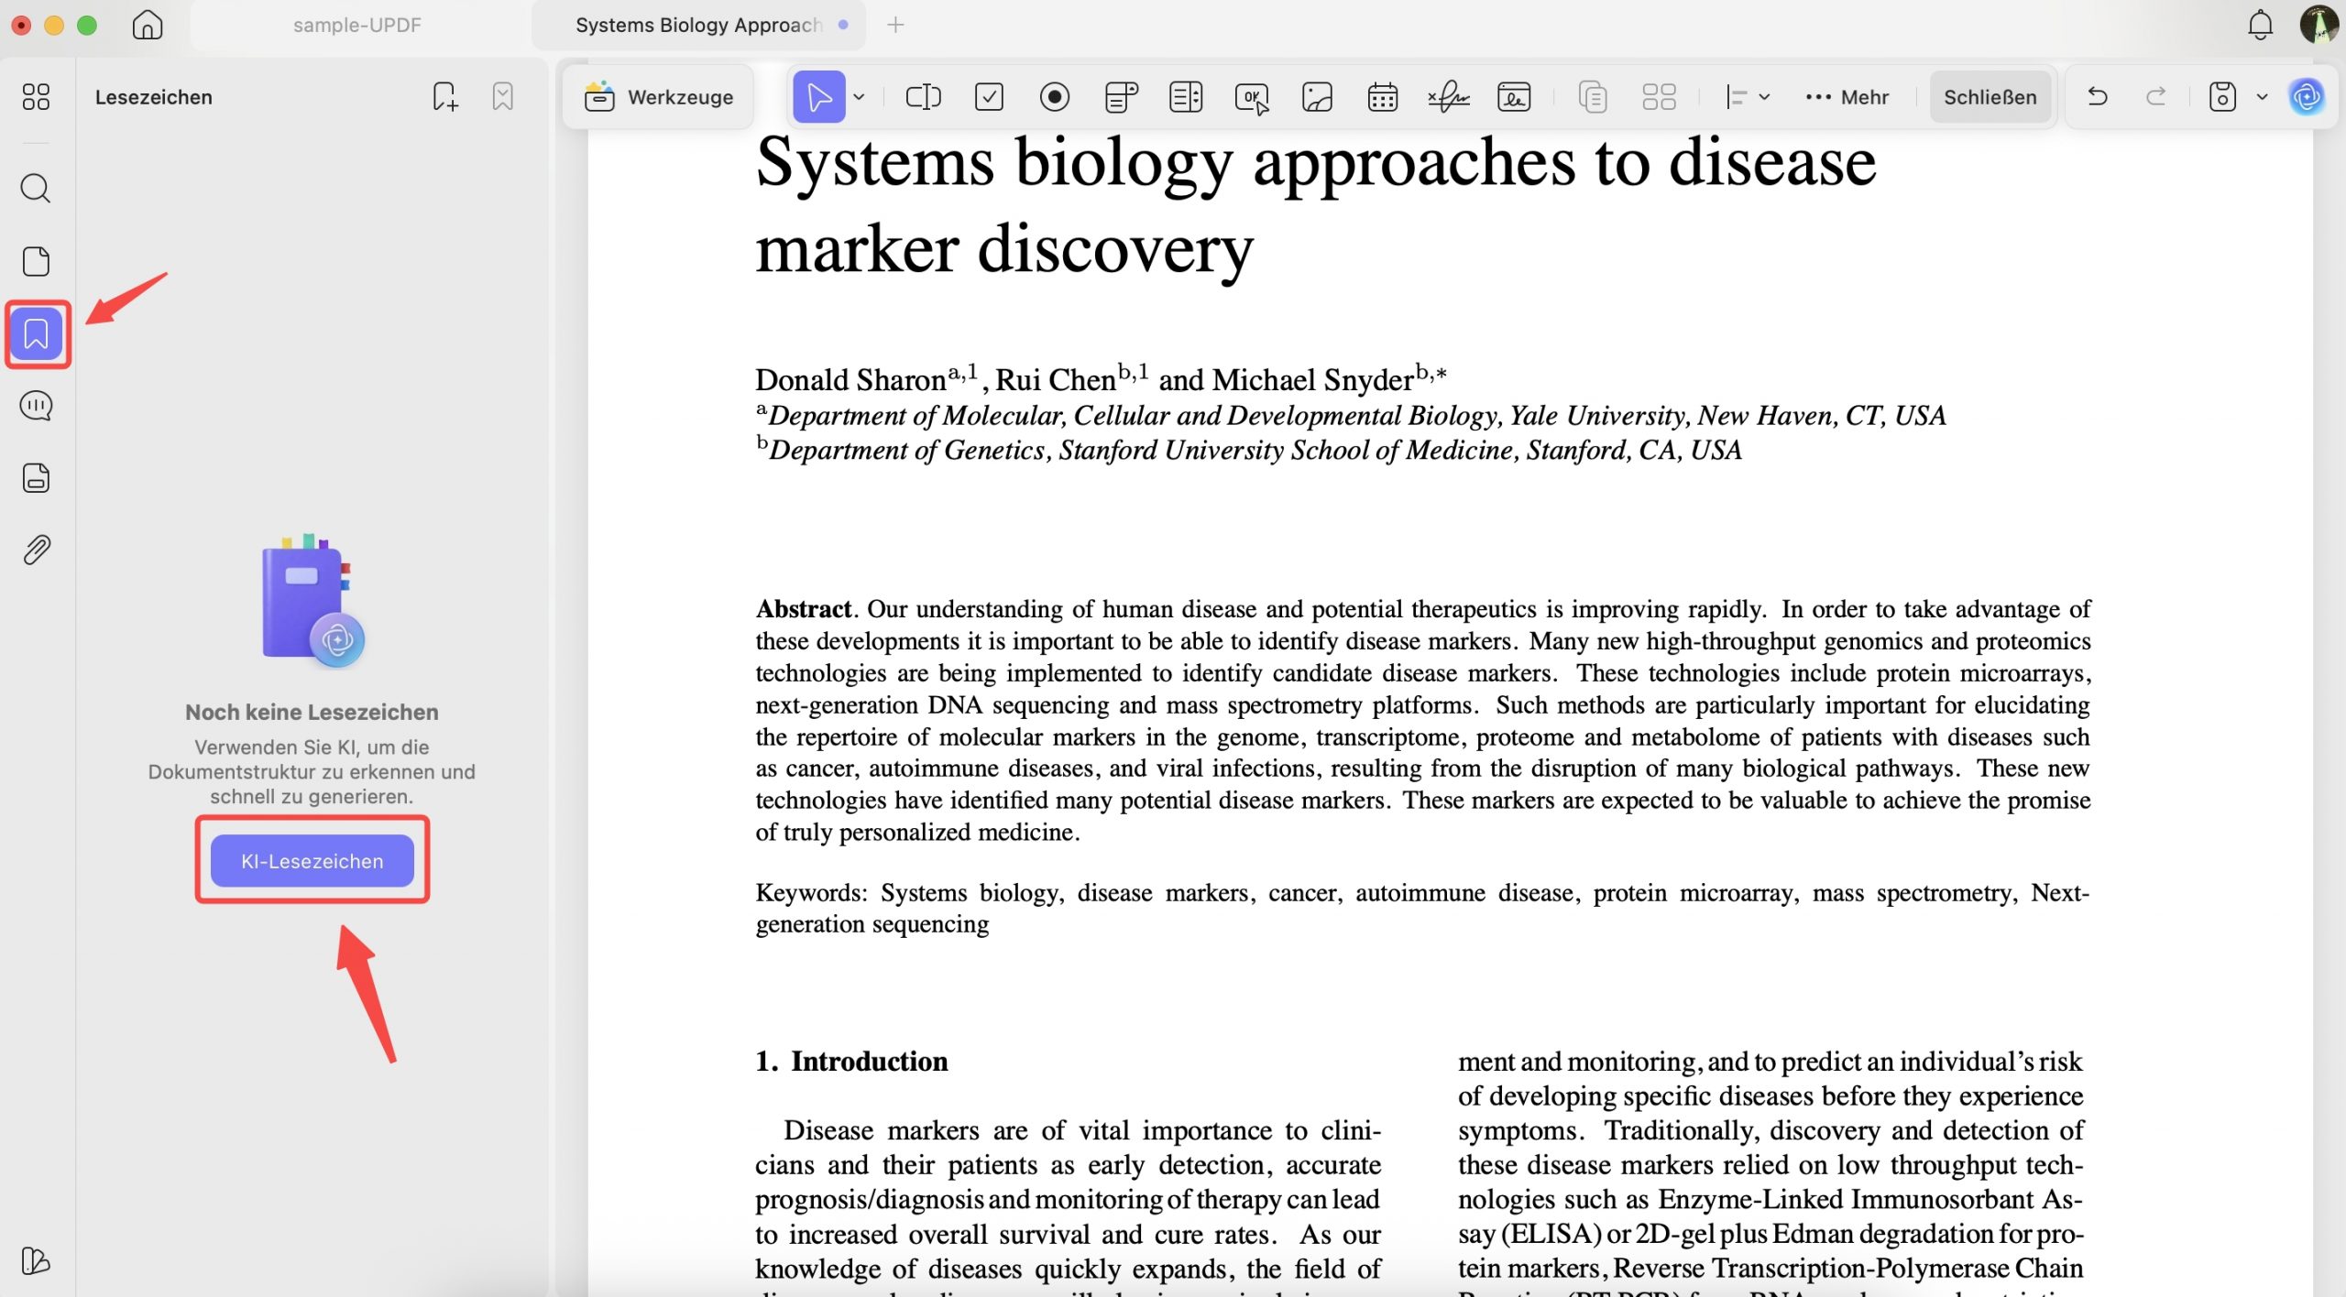Open a new tab with the plus button
The height and width of the screenshot is (1297, 2346).
pos(893,25)
